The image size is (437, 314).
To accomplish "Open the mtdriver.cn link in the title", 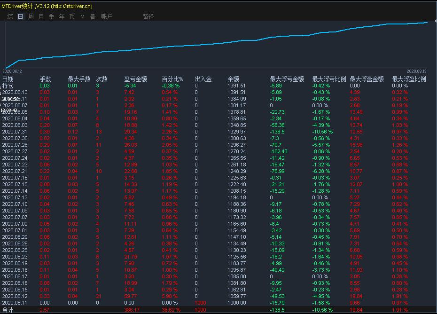I will pyautogui.click(x=72, y=6).
